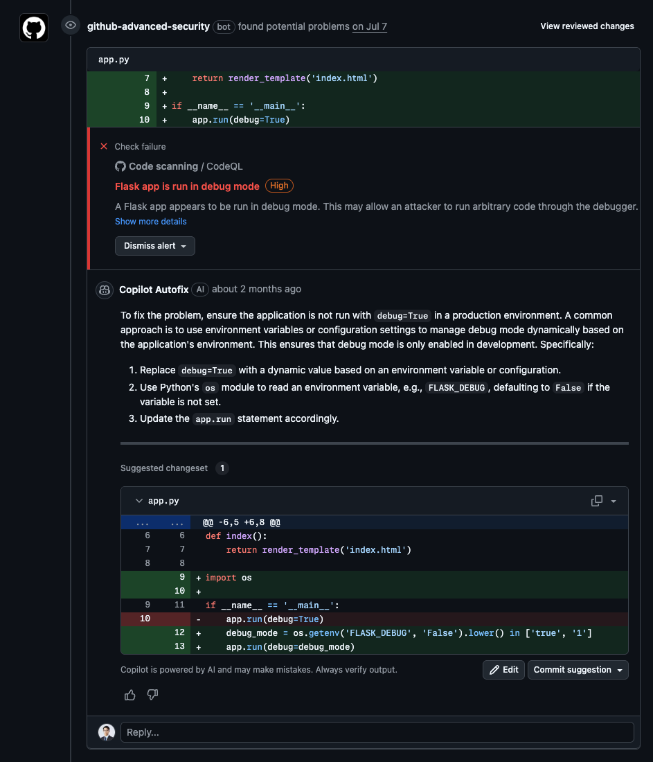The image size is (653, 762).
Task: Click the Copilot AI disclaimer text
Action: coord(259,670)
